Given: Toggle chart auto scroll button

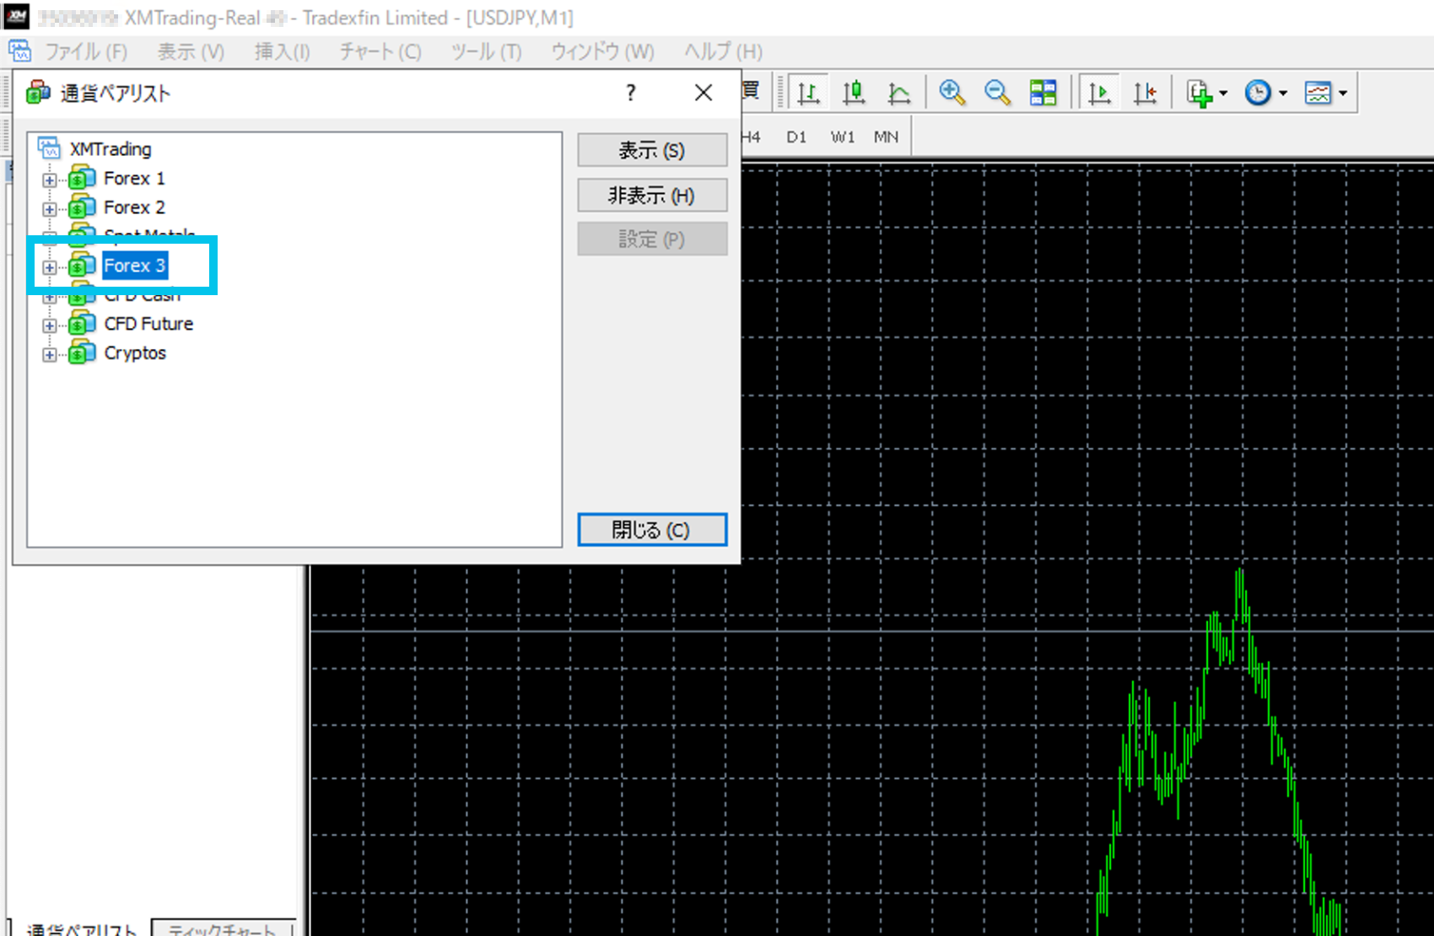Looking at the screenshot, I should click(1099, 93).
